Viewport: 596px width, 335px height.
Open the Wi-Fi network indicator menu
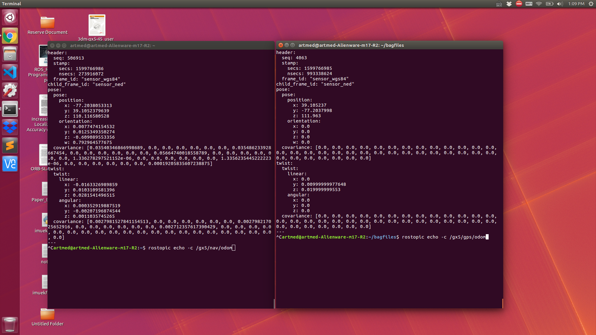click(539, 4)
